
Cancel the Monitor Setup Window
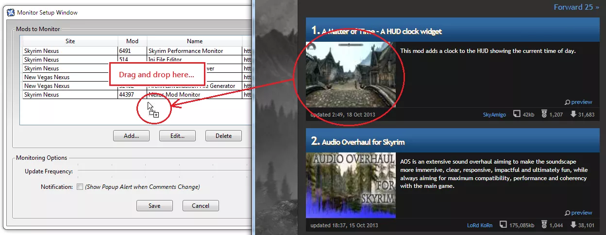[201, 206]
